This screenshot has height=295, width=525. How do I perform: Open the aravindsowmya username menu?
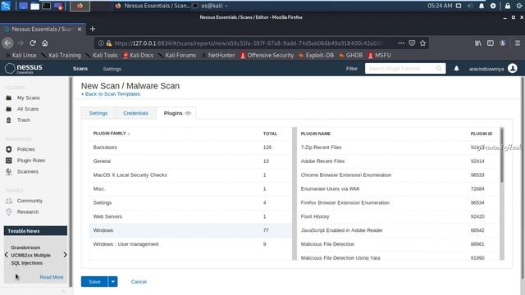pyautogui.click(x=486, y=69)
